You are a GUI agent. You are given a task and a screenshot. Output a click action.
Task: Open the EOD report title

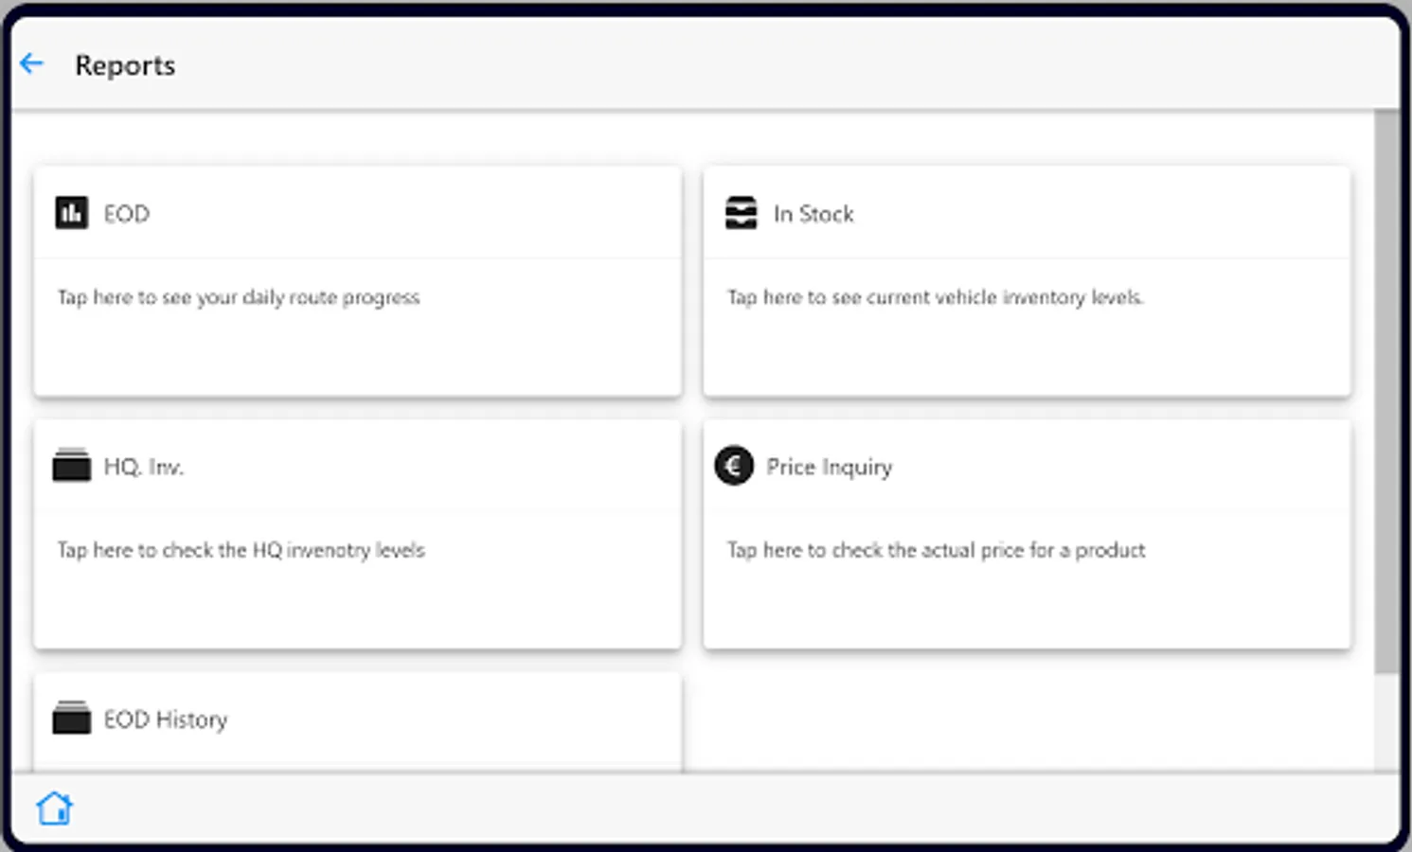pos(127,214)
